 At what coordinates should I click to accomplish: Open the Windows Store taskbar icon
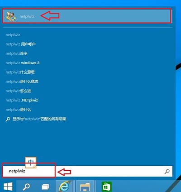tap(106, 187)
